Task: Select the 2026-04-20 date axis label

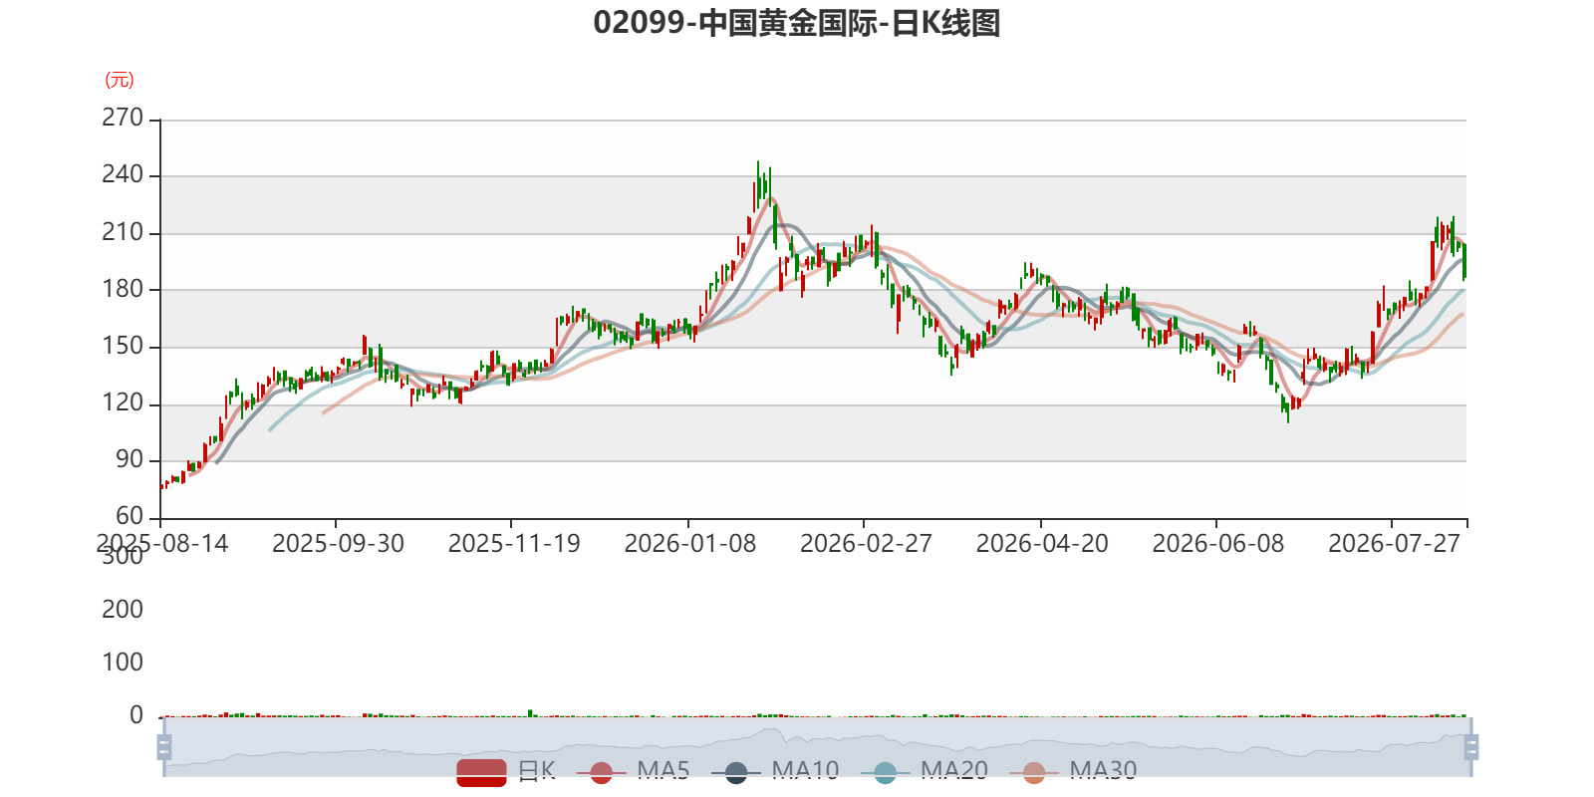Action: pyautogui.click(x=1042, y=544)
